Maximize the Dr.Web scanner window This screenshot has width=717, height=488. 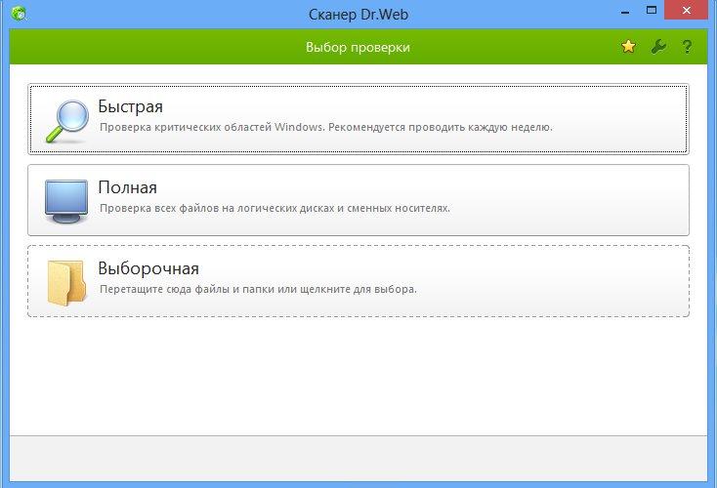(x=652, y=10)
